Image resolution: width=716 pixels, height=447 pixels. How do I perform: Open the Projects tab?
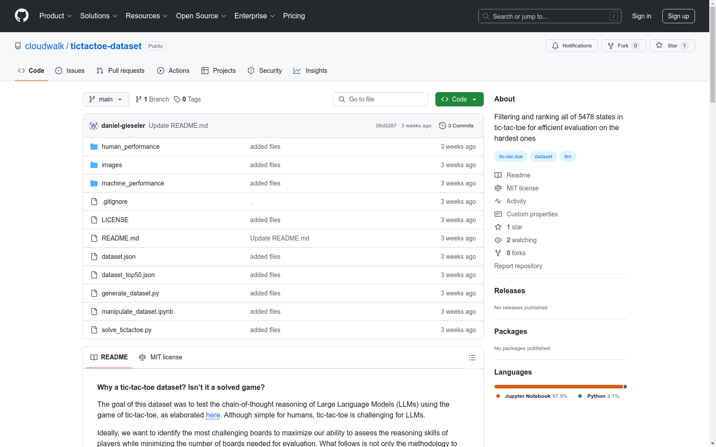[218, 71]
